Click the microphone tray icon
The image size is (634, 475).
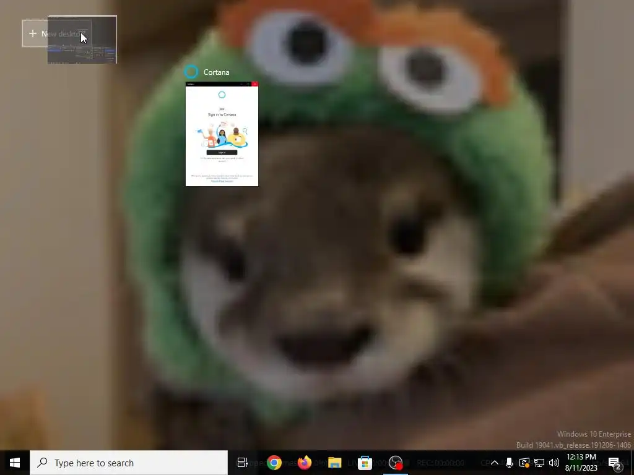(x=509, y=463)
